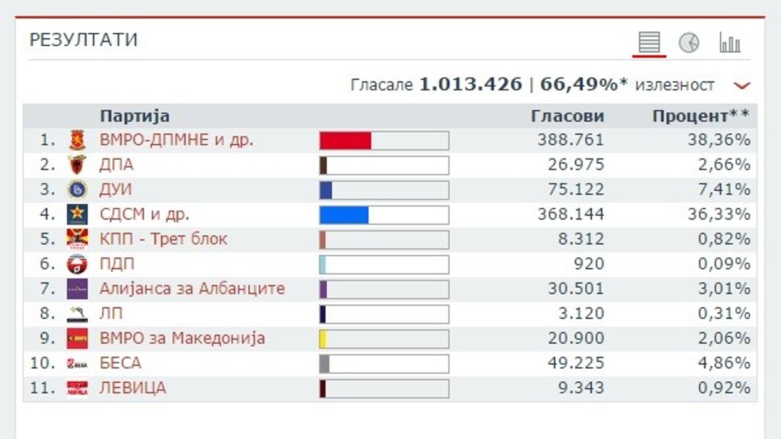
Task: Click the ВМРО-ДПМНЕ party logo
Action: coord(77,140)
